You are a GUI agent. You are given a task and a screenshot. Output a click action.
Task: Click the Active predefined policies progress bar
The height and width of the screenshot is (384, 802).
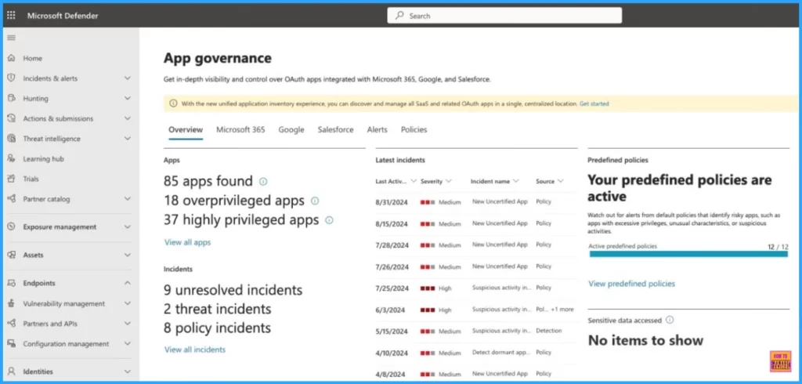688,254
